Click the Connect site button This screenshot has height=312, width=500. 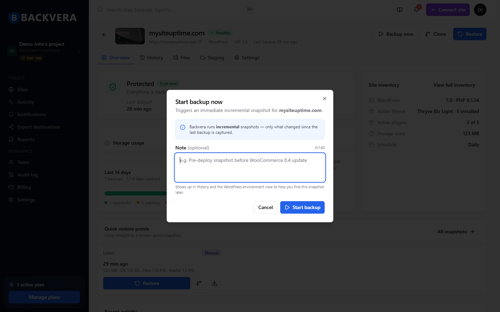448,10
